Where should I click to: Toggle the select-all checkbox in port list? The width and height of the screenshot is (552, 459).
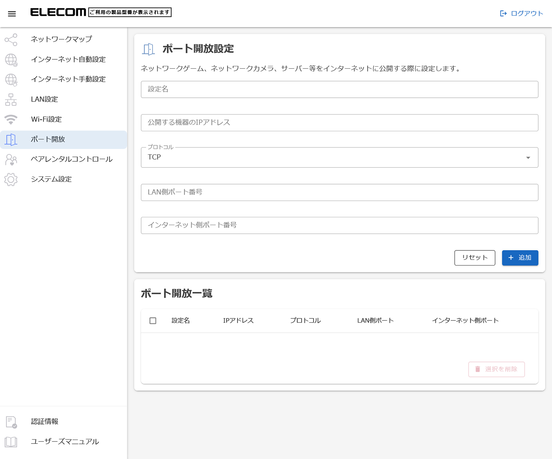tap(153, 321)
